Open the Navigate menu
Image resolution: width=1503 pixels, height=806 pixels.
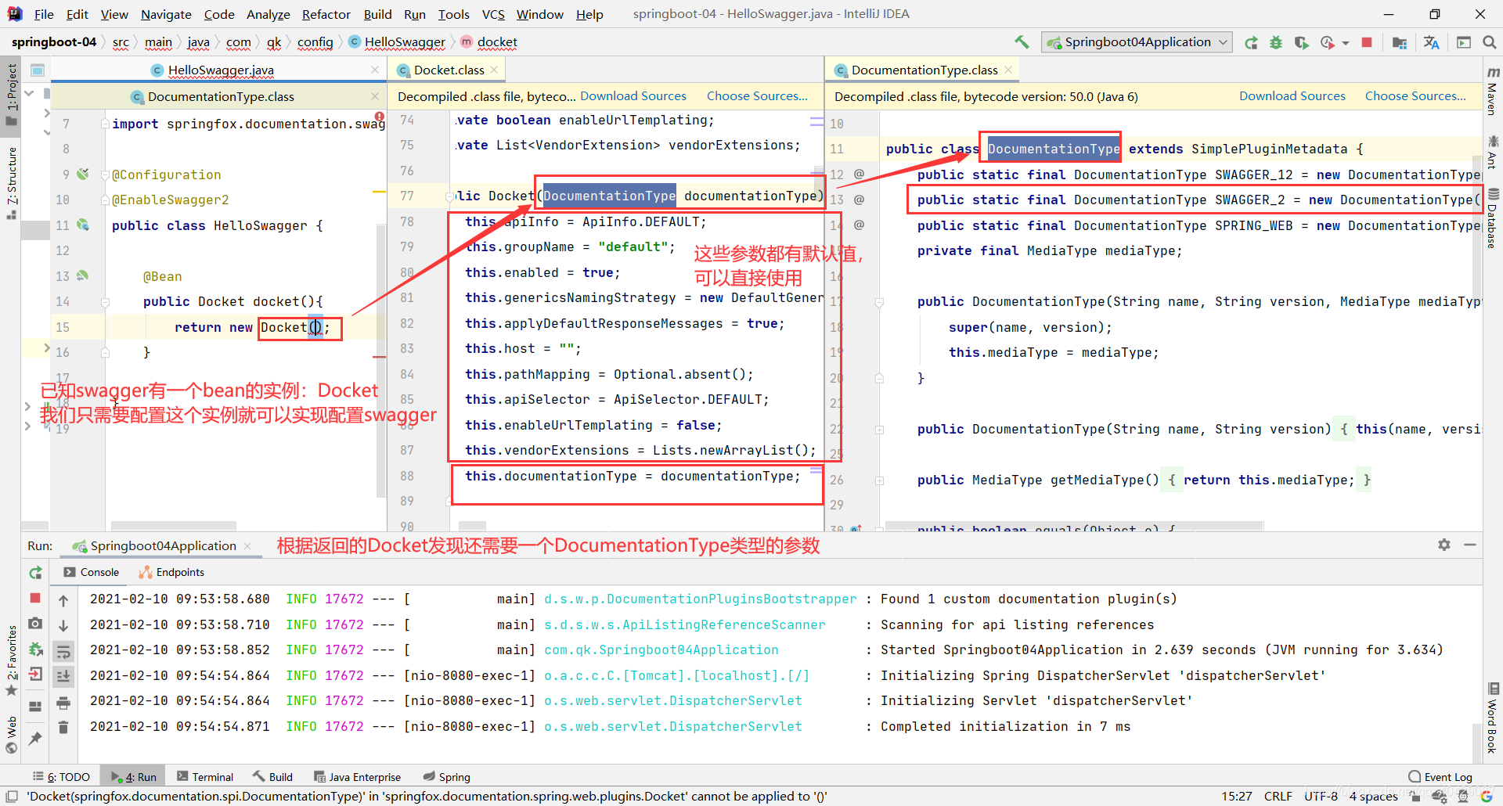click(x=166, y=14)
